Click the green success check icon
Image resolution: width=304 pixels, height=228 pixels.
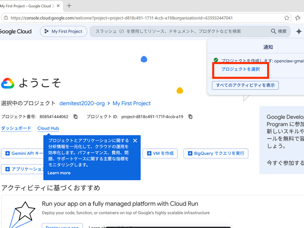pos(216,60)
